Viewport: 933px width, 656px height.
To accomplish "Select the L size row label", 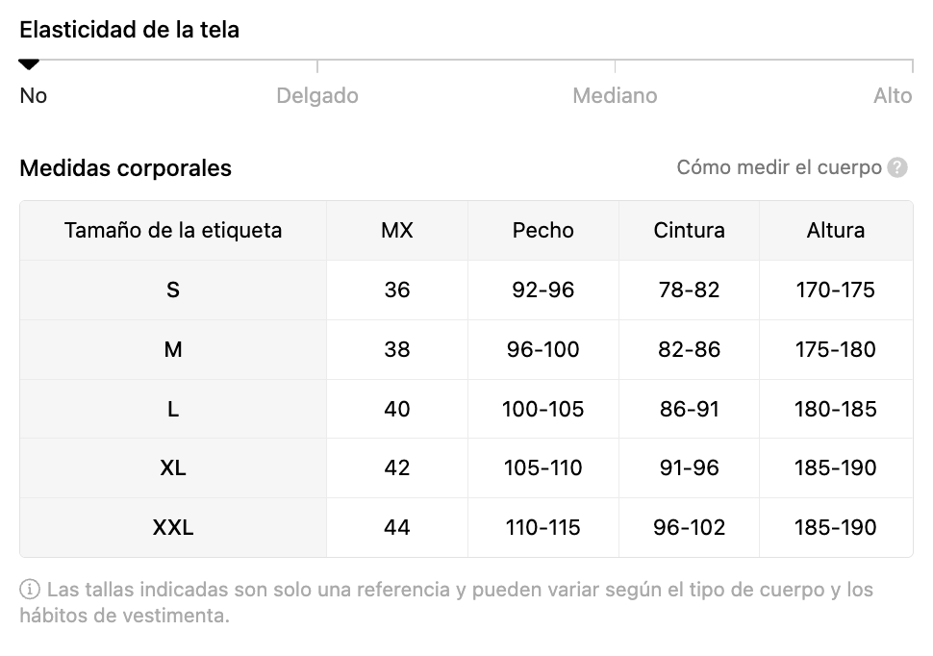I will pyautogui.click(x=173, y=409).
